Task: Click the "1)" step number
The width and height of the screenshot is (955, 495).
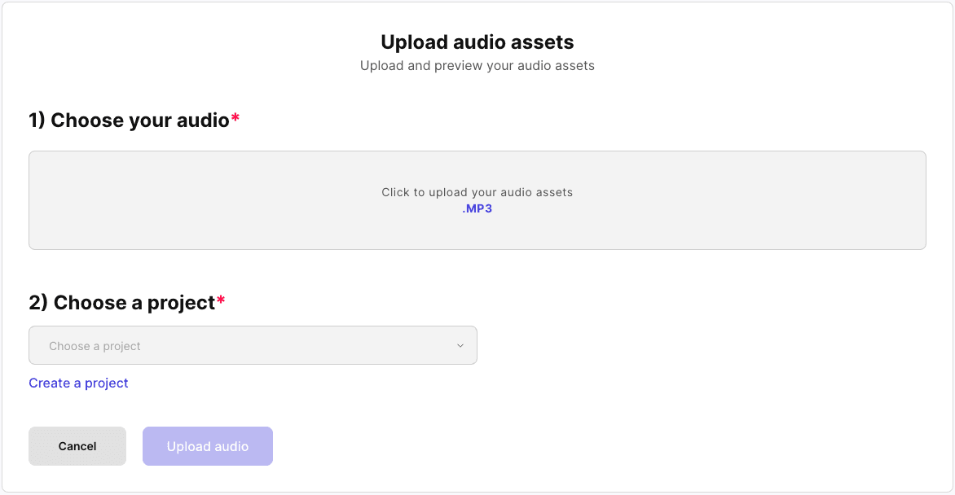Action: [x=37, y=120]
